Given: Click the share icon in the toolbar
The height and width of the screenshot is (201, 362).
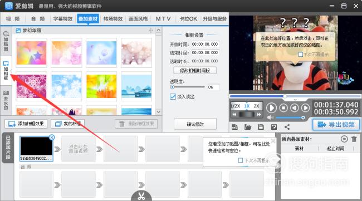Looking at the screenshot, I should [x=287, y=127].
